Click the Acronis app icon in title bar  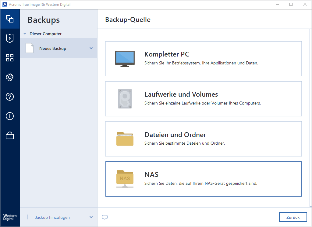tap(5, 4)
